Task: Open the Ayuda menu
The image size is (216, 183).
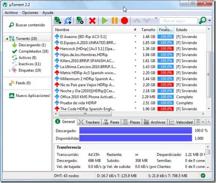Action: coord(48,13)
